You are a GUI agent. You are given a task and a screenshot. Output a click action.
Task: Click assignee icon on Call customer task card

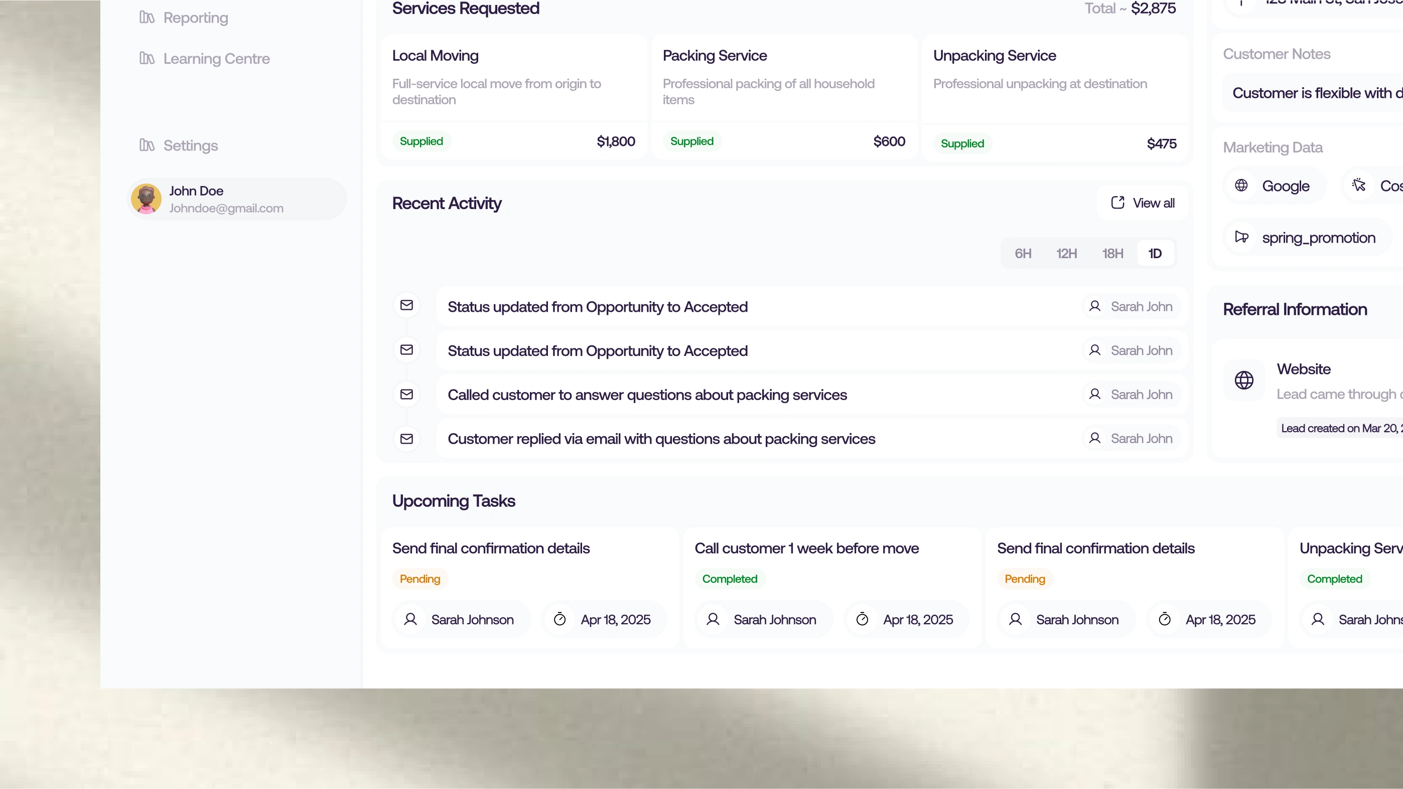click(x=713, y=619)
